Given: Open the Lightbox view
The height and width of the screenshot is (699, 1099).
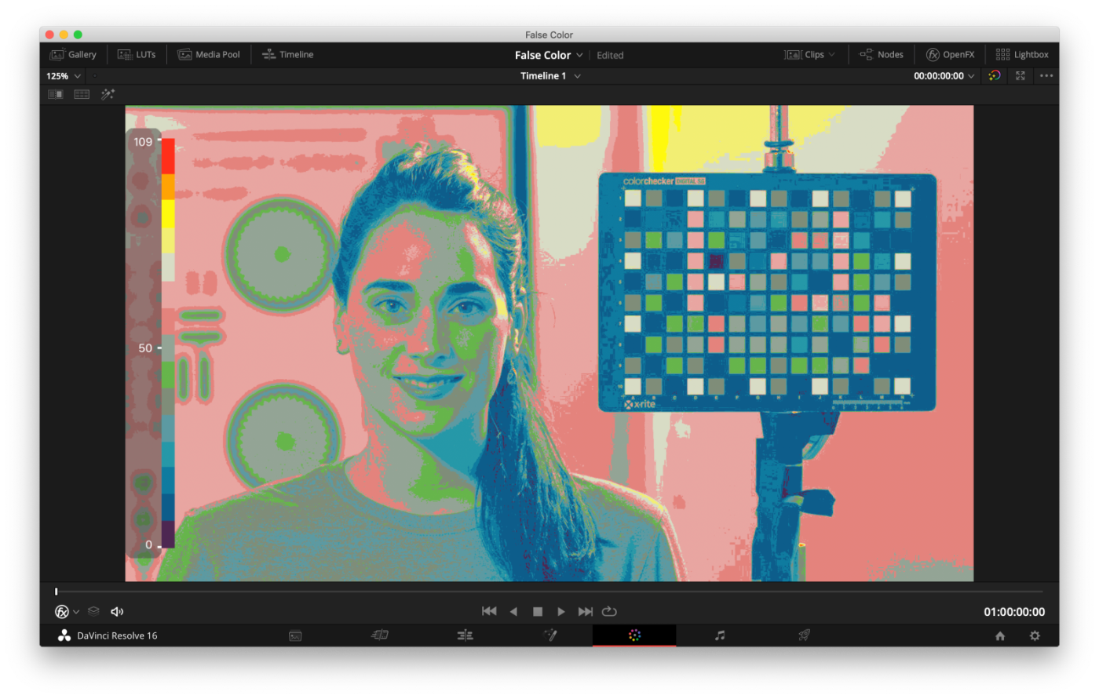Looking at the screenshot, I should (x=1022, y=55).
